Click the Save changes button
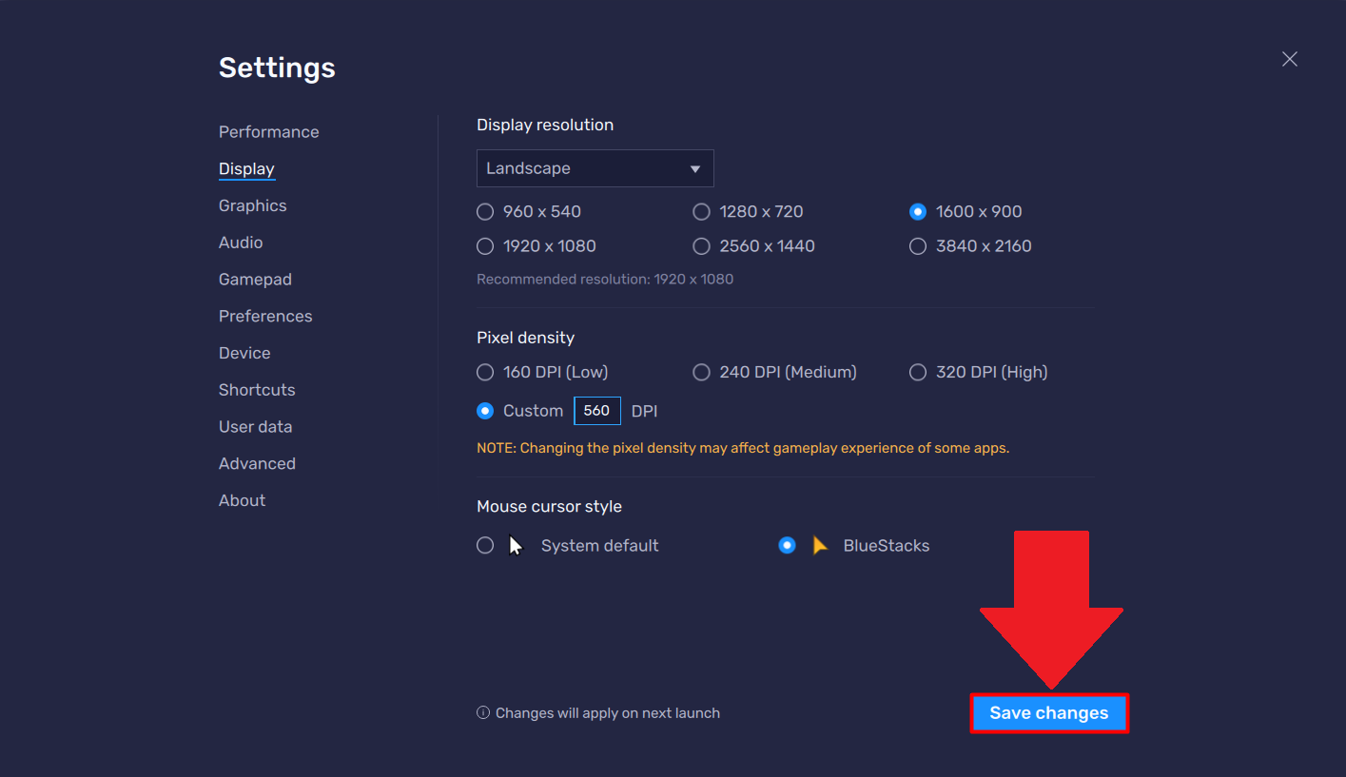The height and width of the screenshot is (777, 1346). pyautogui.click(x=1048, y=713)
